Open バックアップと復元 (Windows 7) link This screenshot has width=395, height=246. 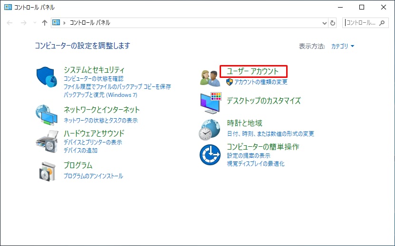(100, 95)
